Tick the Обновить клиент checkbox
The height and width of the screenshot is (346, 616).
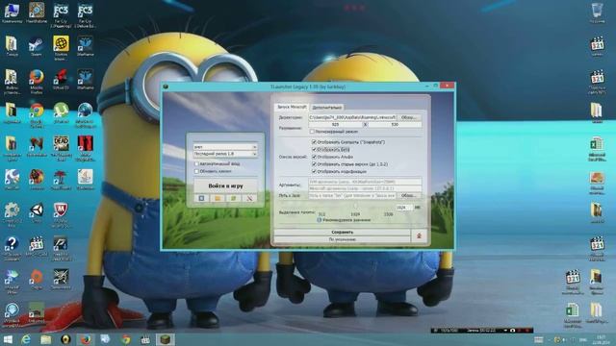pos(196,171)
